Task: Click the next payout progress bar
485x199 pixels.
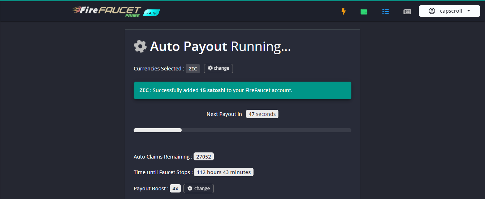Action: point(242,130)
